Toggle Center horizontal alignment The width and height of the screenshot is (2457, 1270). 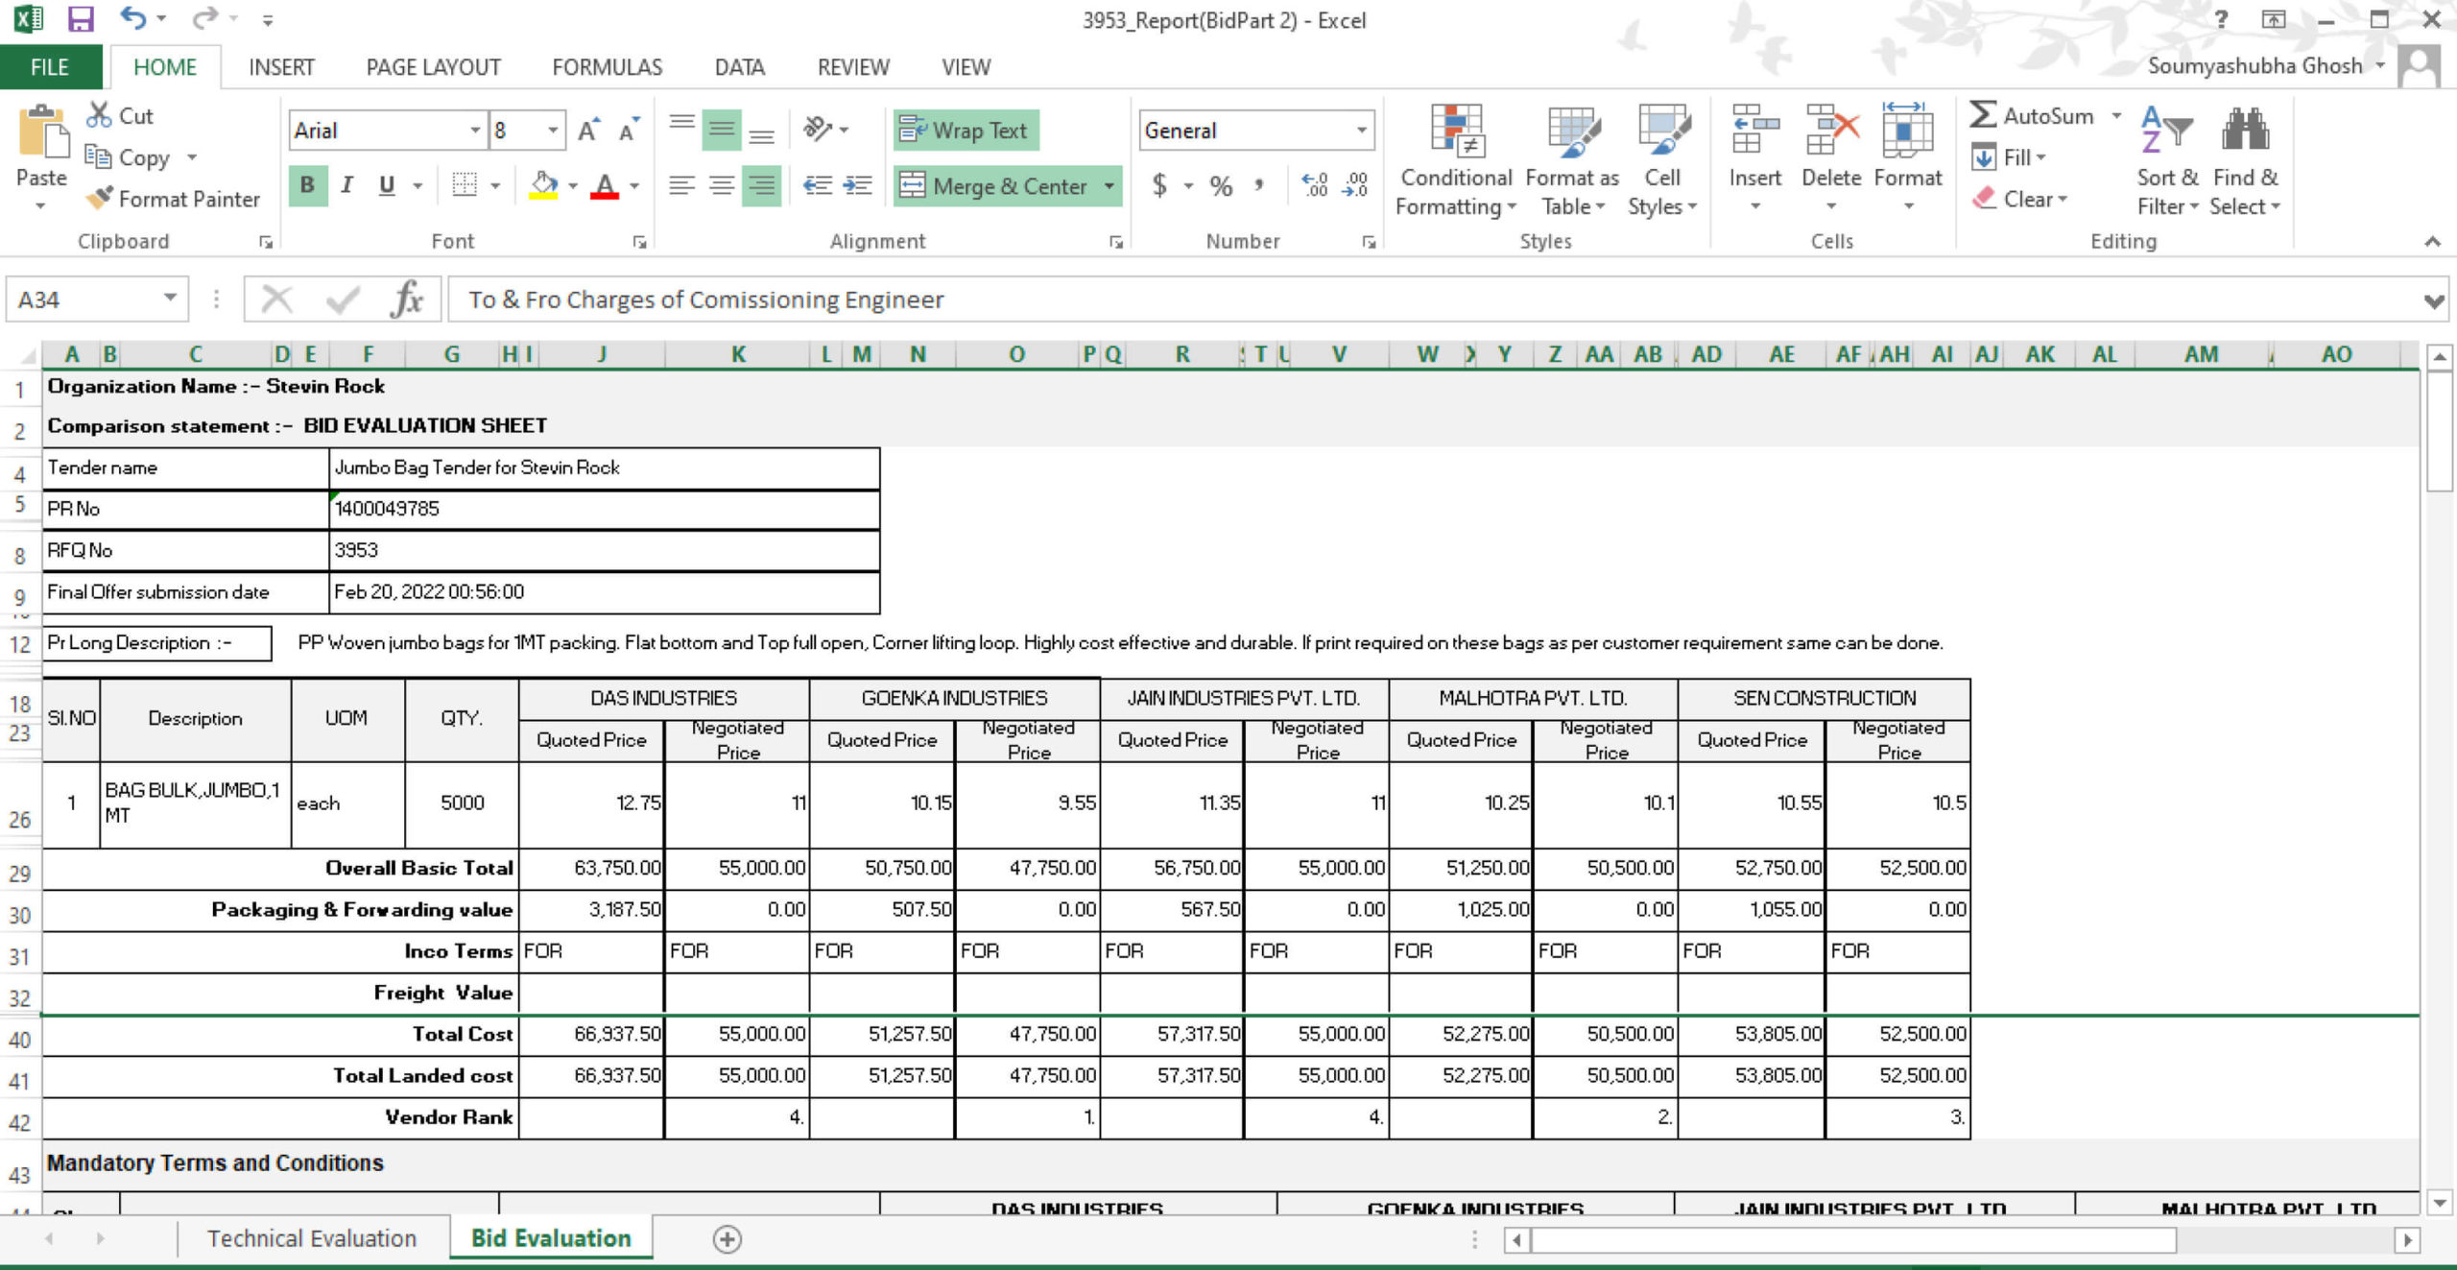pos(722,185)
